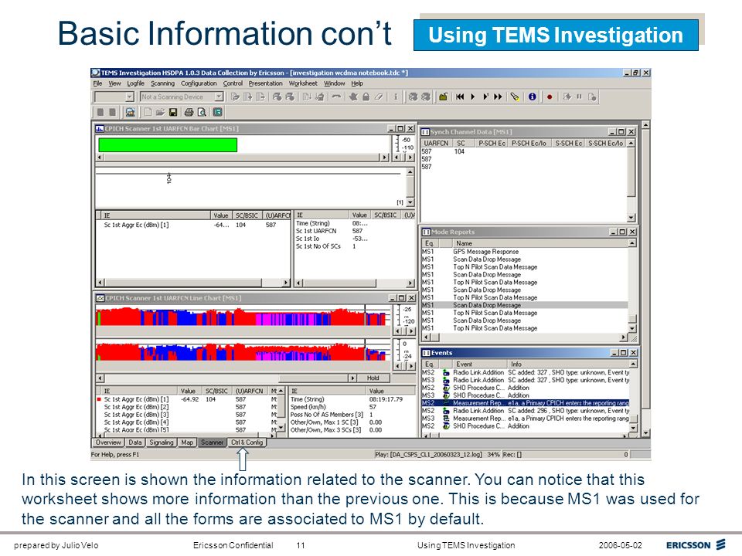Viewport: 742px width, 556px height.
Task: Switch to the Signaling worksheet tab
Action: tap(162, 442)
